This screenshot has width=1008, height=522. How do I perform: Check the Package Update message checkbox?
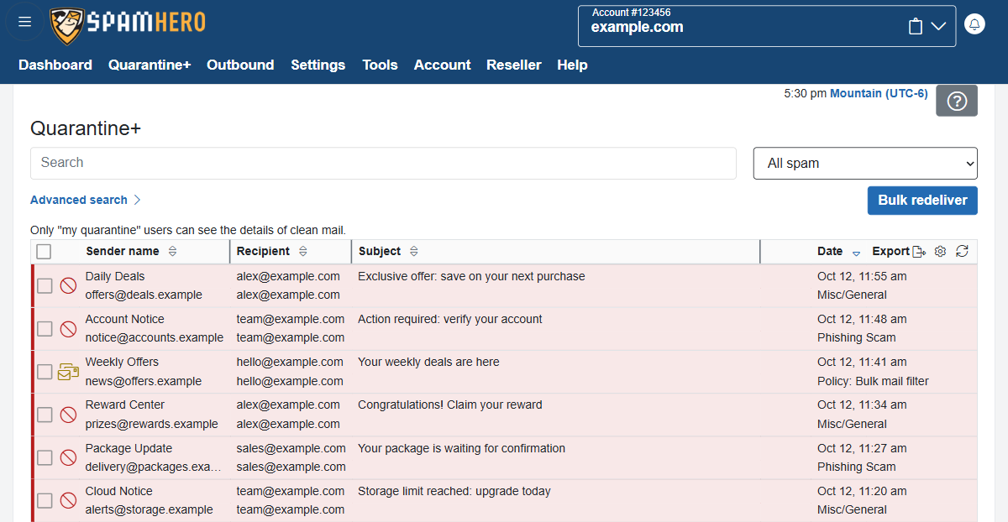pos(45,457)
